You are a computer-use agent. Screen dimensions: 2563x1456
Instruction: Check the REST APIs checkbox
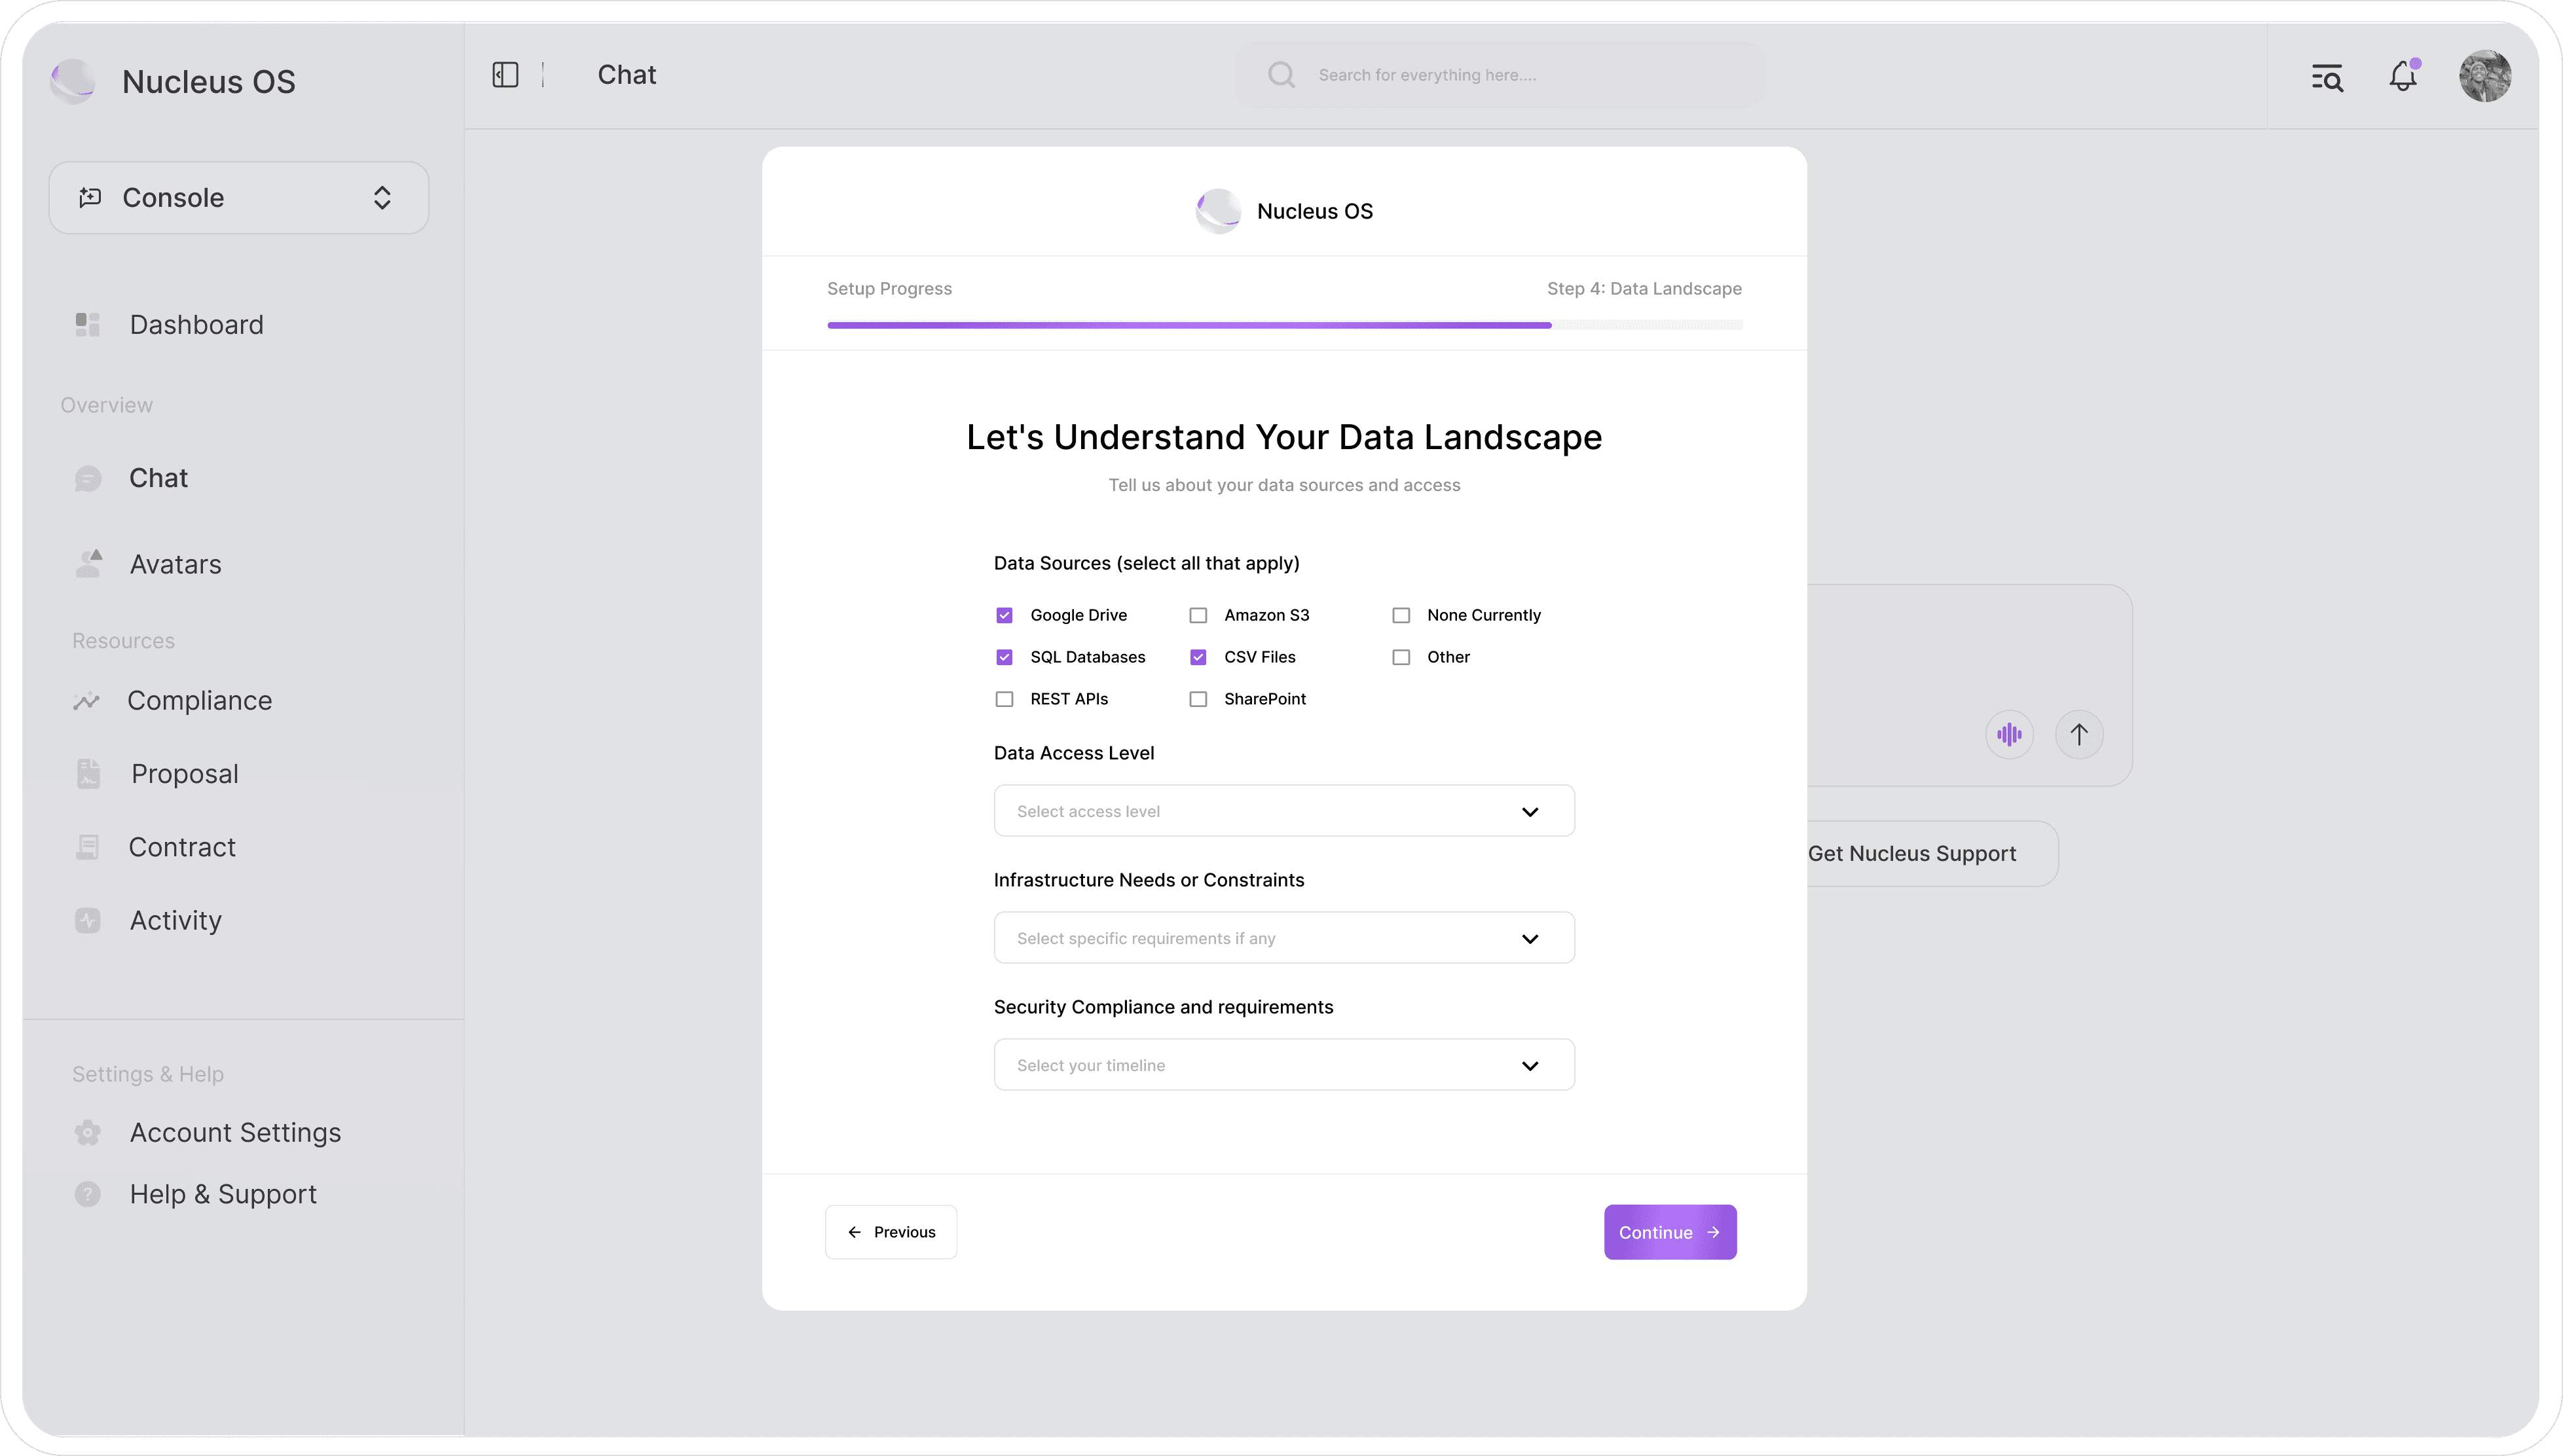point(1004,699)
